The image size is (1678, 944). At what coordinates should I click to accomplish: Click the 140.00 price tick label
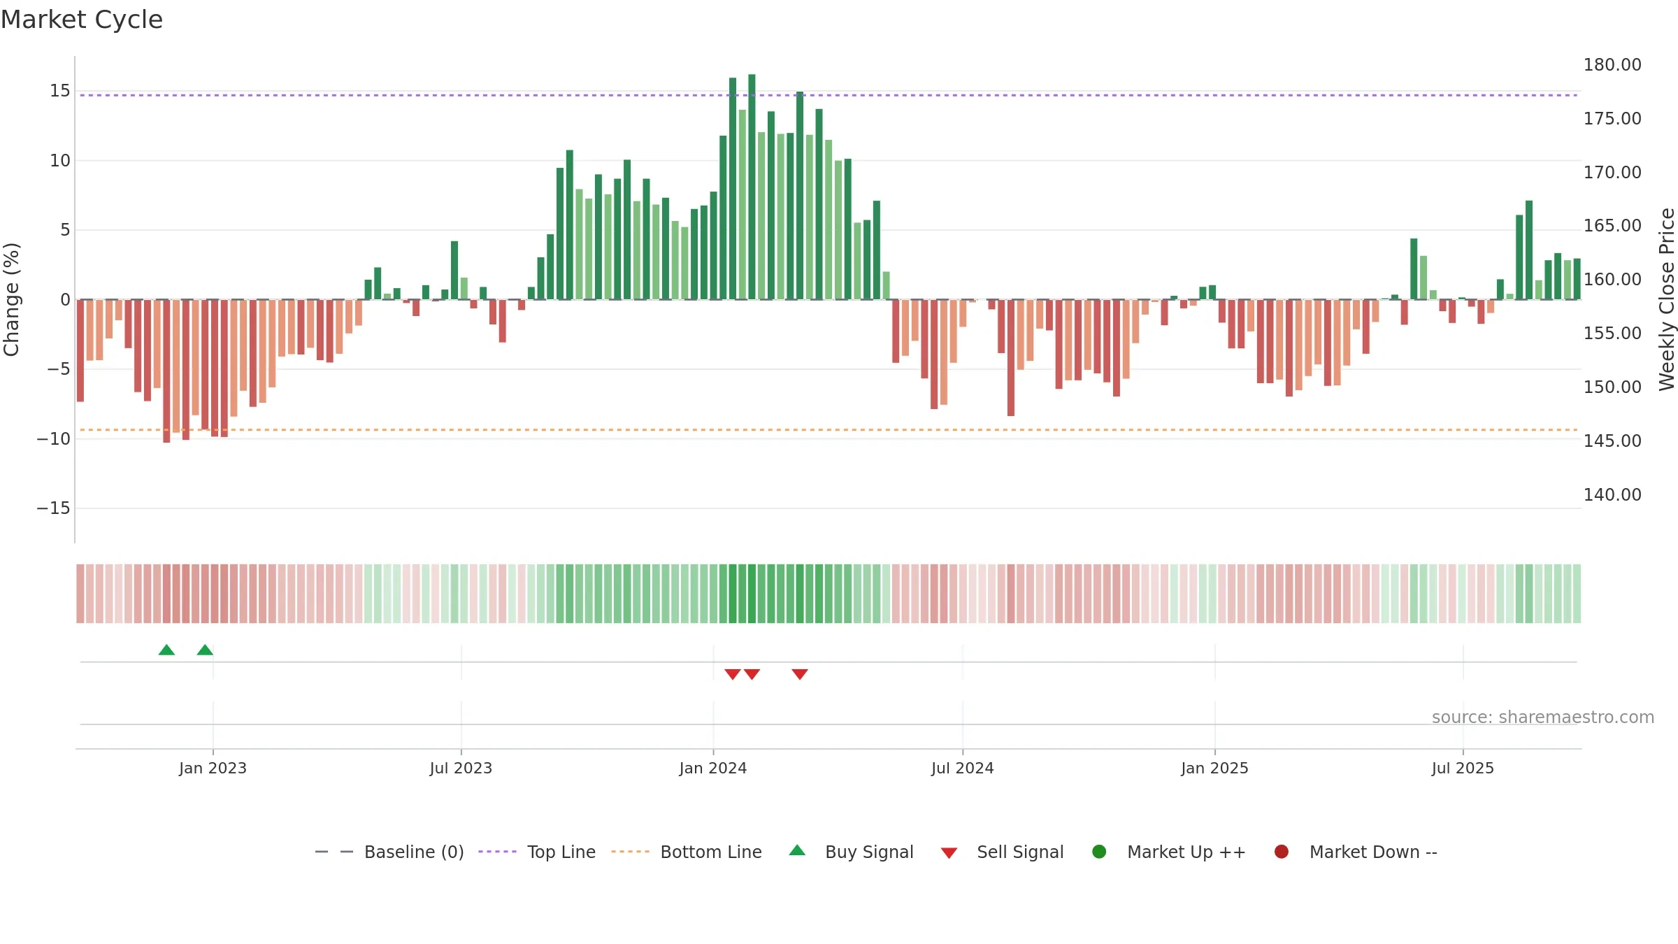1612,495
